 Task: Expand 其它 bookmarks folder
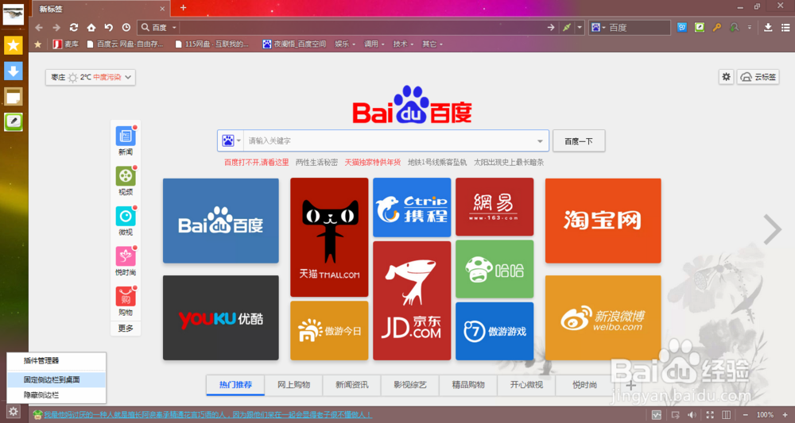coord(432,44)
